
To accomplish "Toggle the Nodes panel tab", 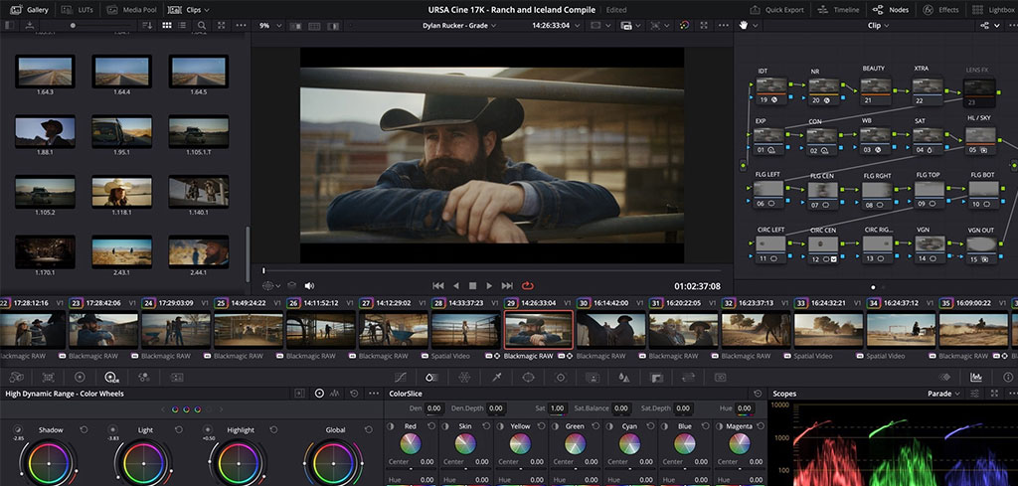I will pos(890,10).
